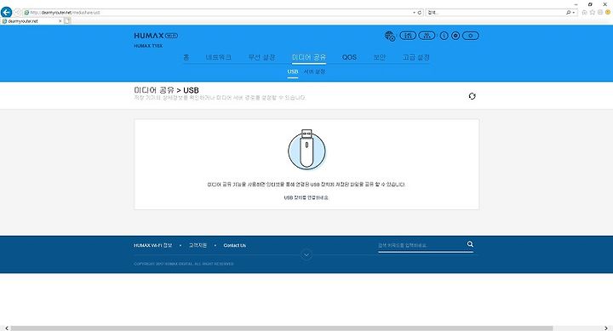Viewport: 613px width, 331px height.
Task: Click the smiley feedback icon
Action: point(608,13)
